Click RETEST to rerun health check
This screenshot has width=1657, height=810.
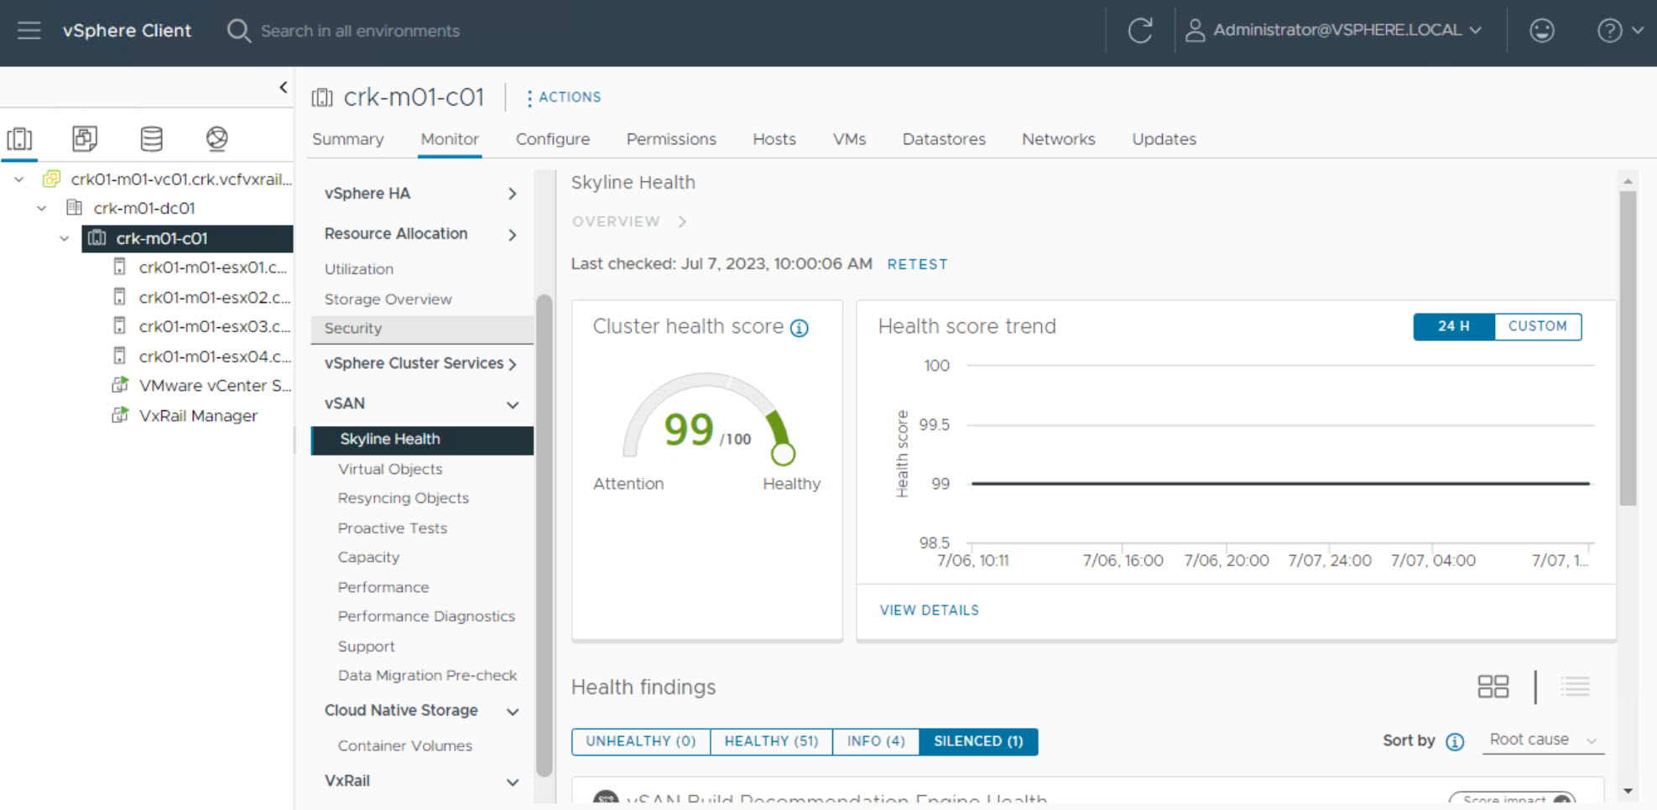[917, 264]
